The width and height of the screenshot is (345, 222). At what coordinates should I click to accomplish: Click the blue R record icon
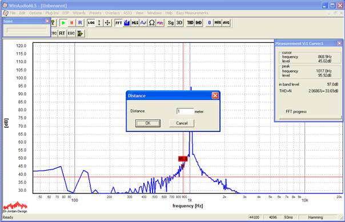point(80,23)
